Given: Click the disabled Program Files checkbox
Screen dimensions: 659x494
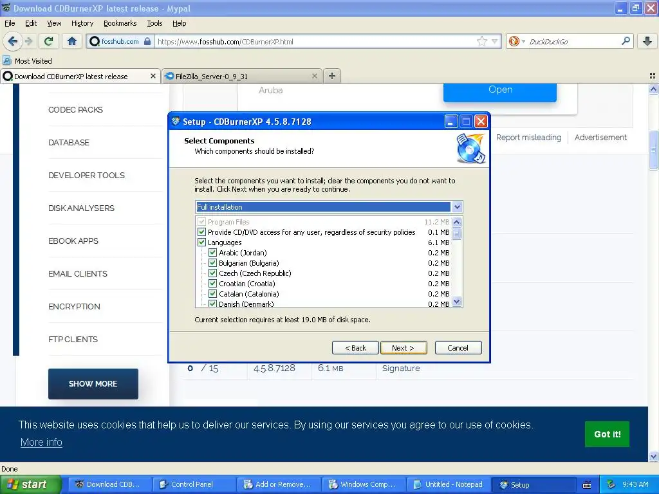Looking at the screenshot, I should pyautogui.click(x=201, y=222).
